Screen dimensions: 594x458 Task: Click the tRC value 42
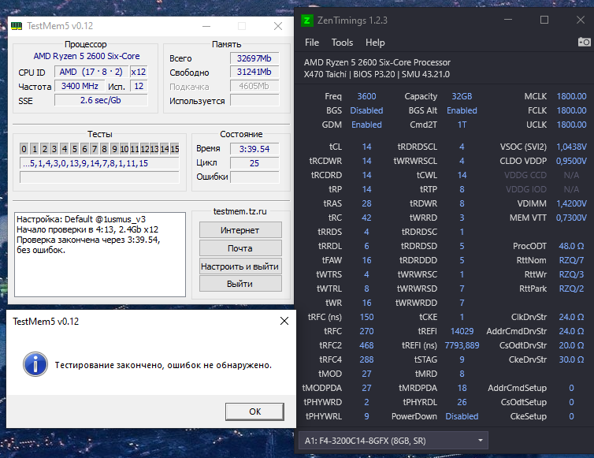pyautogui.click(x=366, y=218)
